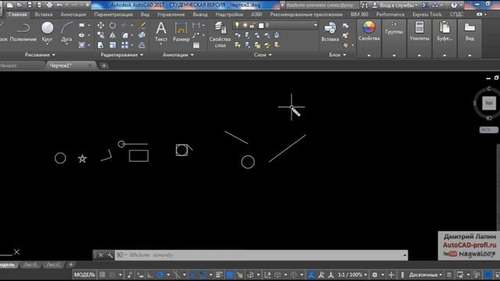Expand the Блок panel
The image size is (500, 281).
337,55
